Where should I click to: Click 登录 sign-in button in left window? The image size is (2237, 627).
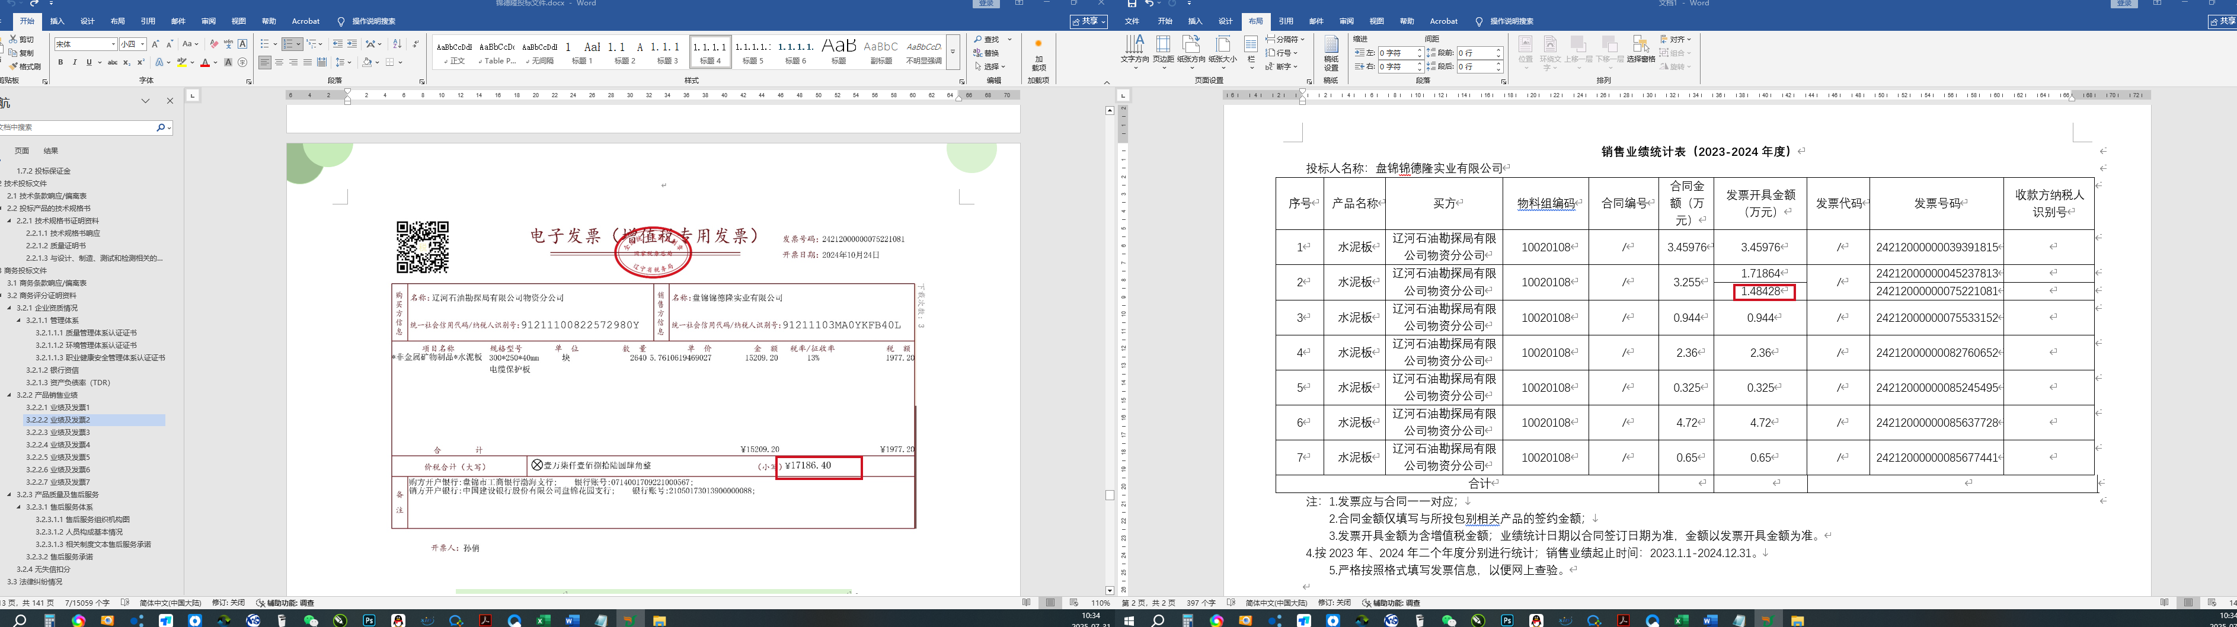tap(986, 4)
